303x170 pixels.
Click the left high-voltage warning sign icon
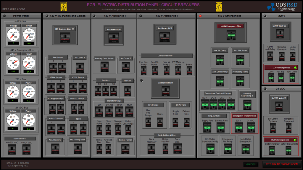(64, 7)
